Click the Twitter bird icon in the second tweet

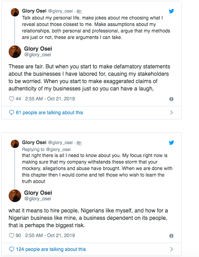point(171,143)
